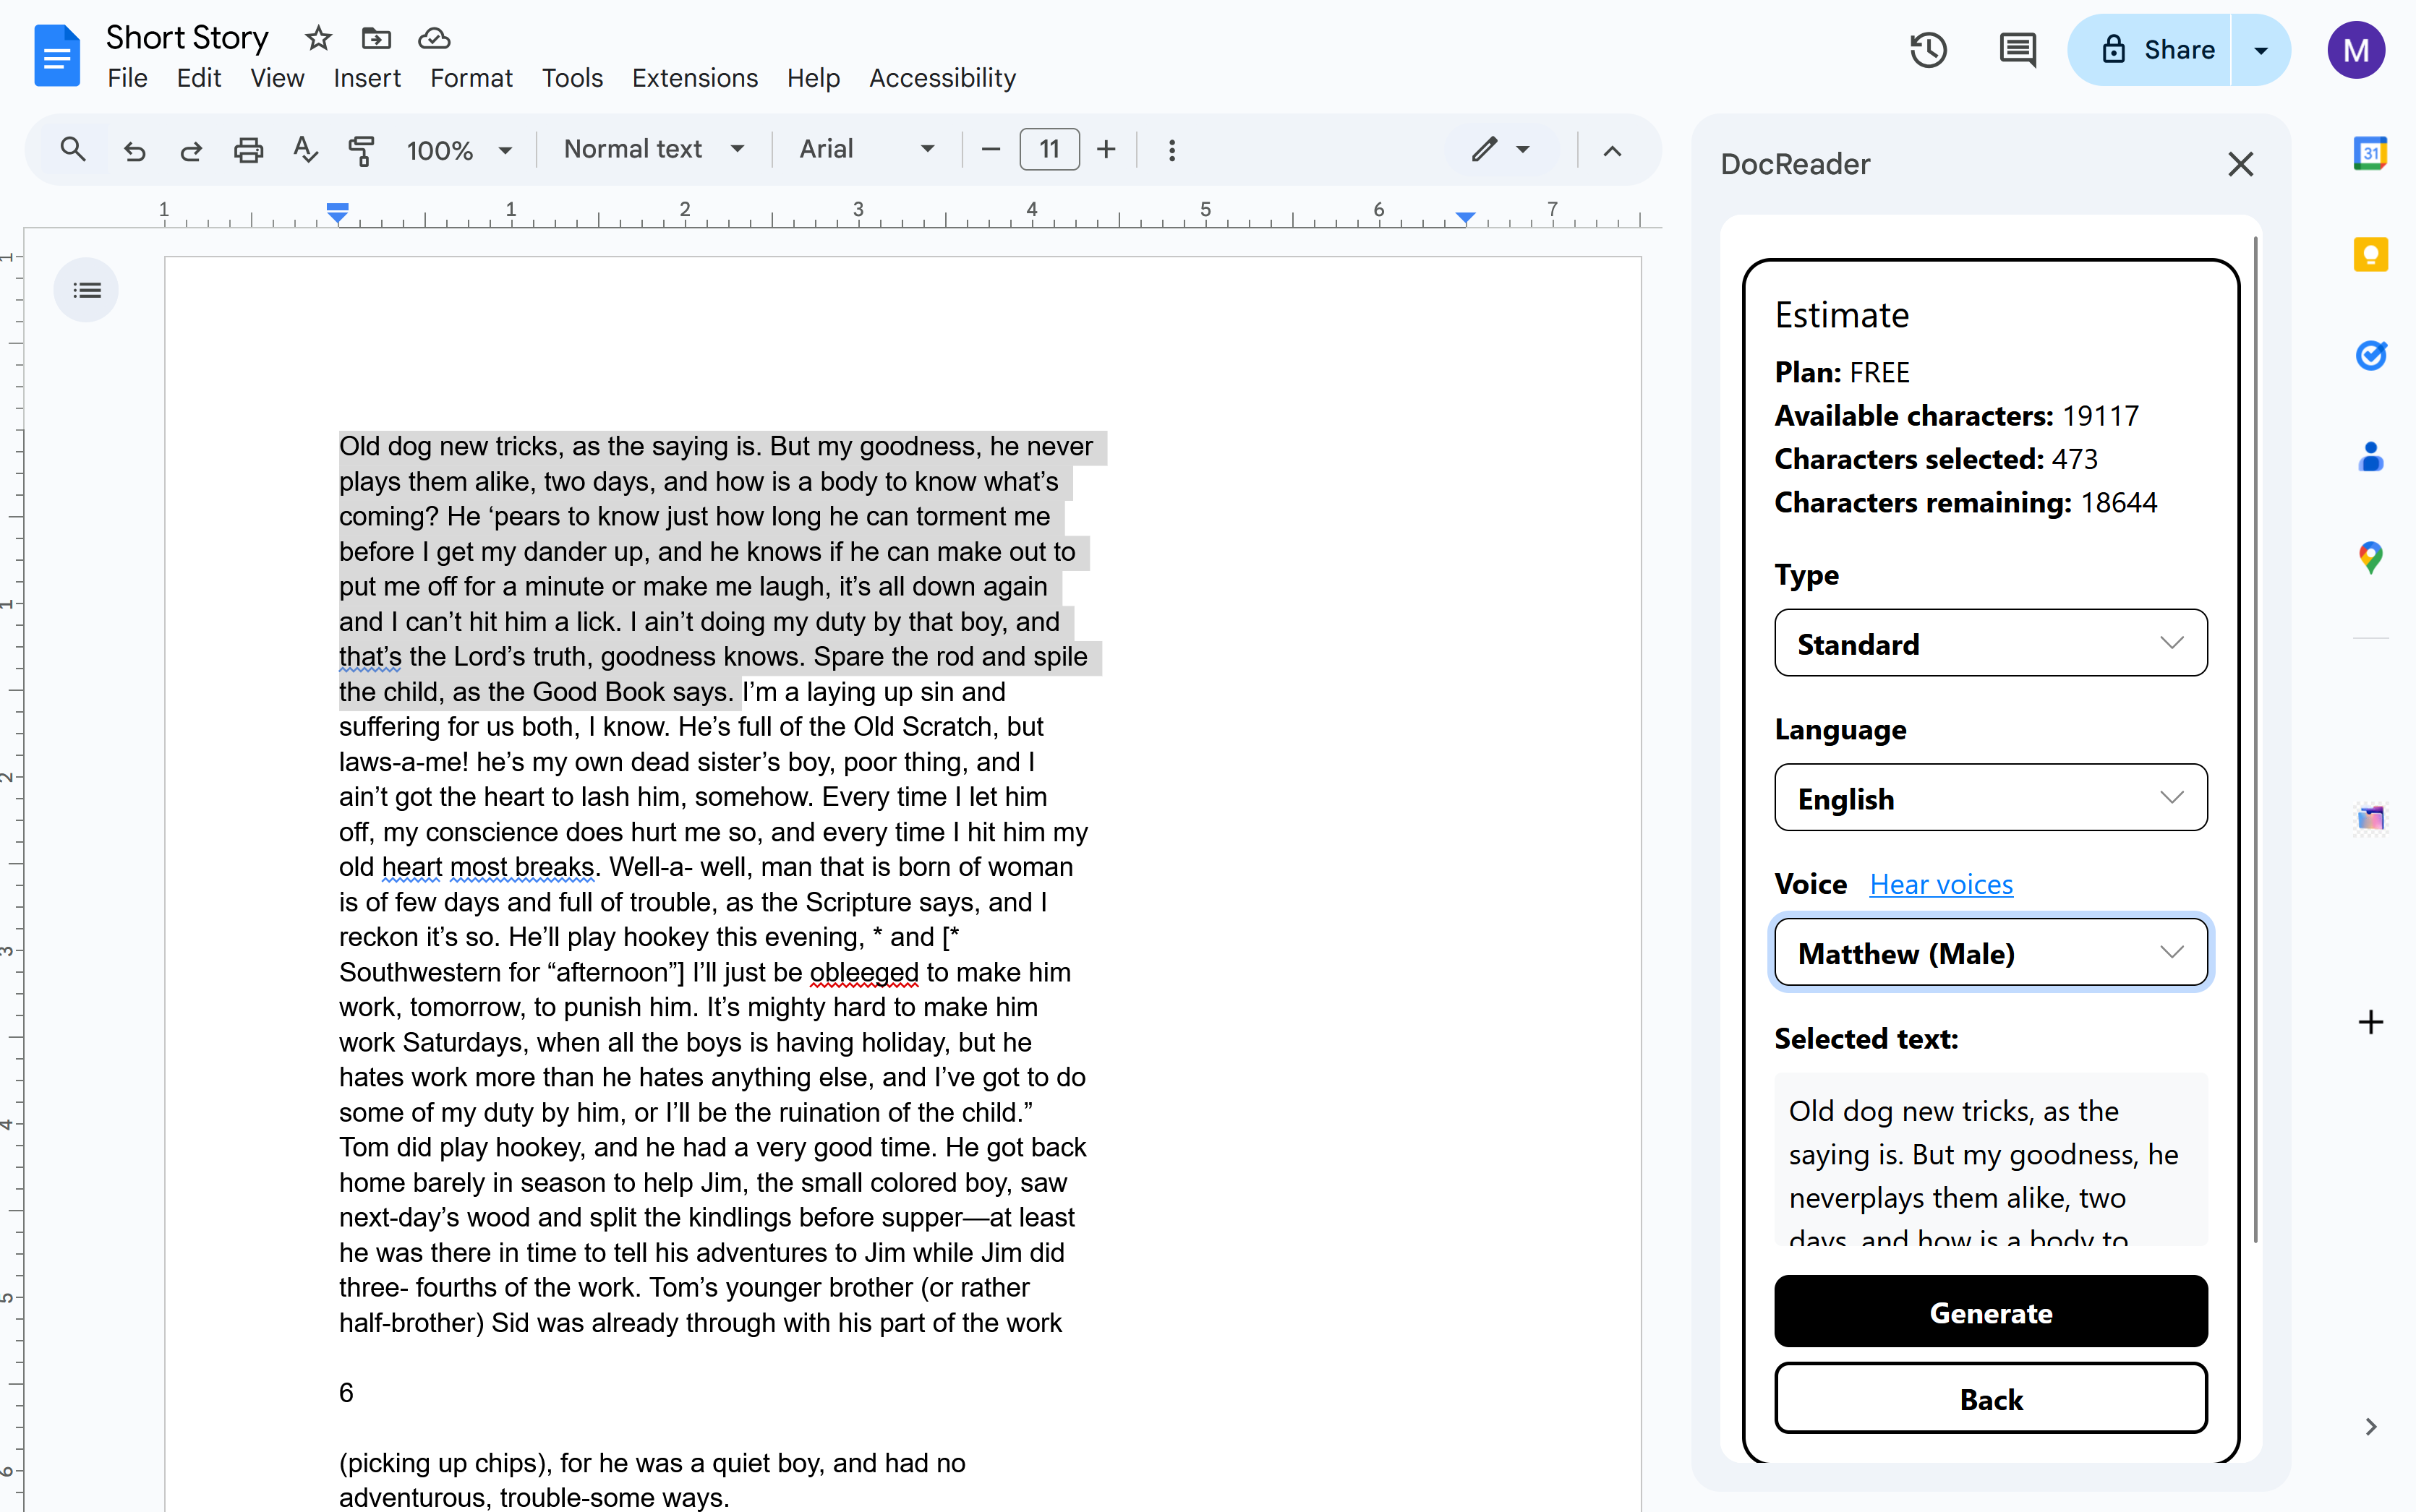Click the DocReader panel scrollbar
This screenshot has height=1512, width=2416.
point(2255,740)
